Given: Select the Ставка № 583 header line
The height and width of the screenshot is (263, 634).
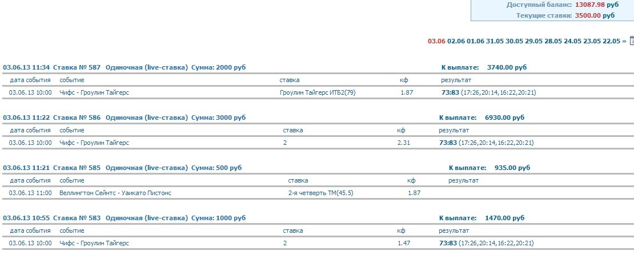Looking at the screenshot, I should [x=124, y=218].
